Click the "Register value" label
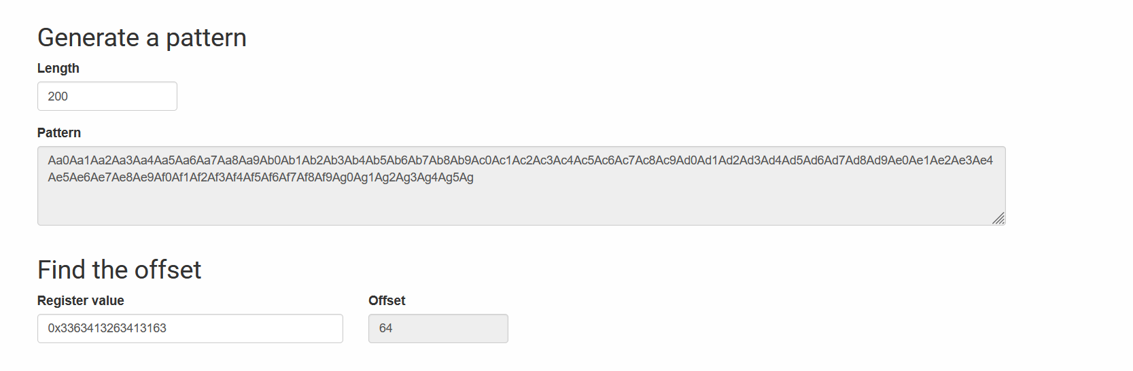 (x=80, y=301)
